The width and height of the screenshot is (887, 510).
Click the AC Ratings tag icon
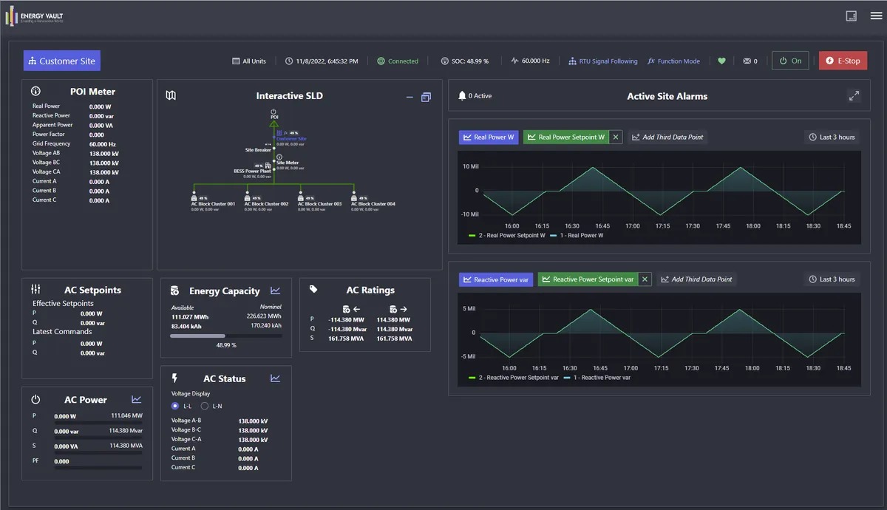313,290
